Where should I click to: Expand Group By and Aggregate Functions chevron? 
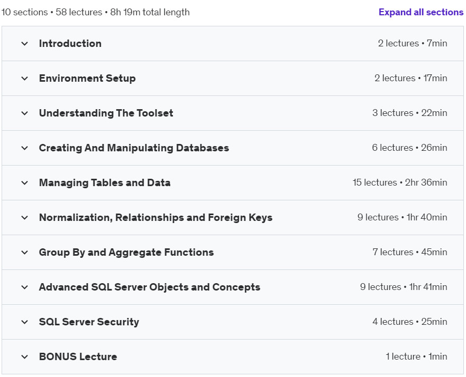25,253
